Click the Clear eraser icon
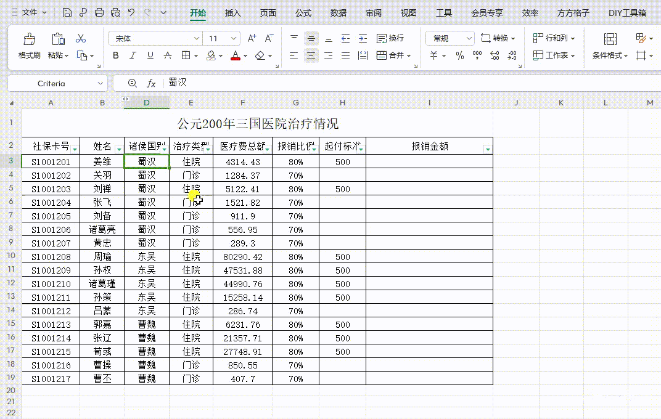Screen dimensions: 661x419 click(260, 55)
